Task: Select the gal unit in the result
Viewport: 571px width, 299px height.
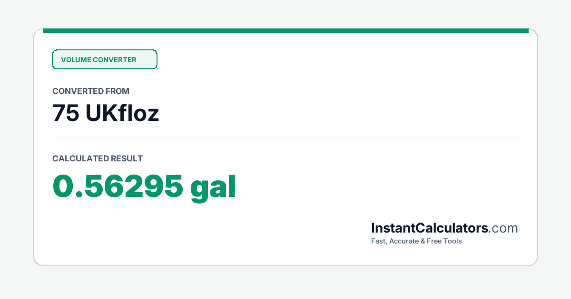Action: tap(213, 188)
